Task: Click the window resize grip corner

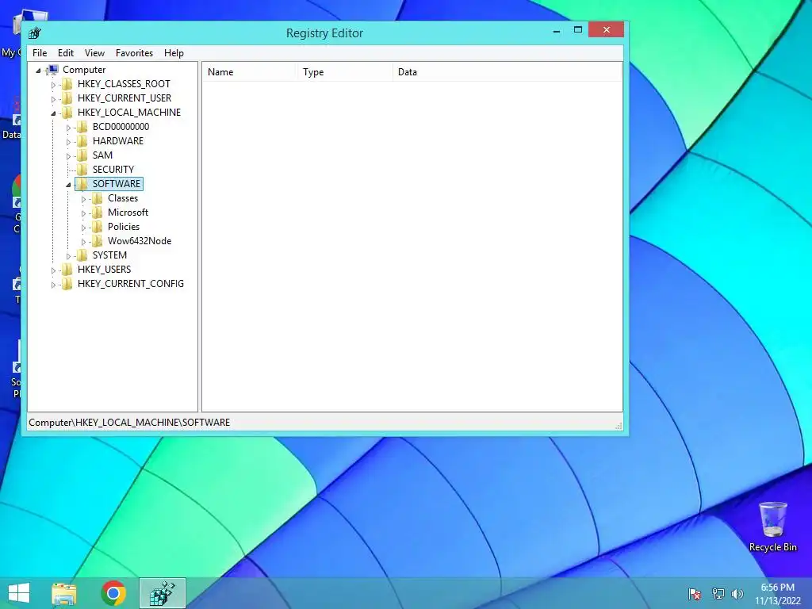Action: tap(619, 426)
